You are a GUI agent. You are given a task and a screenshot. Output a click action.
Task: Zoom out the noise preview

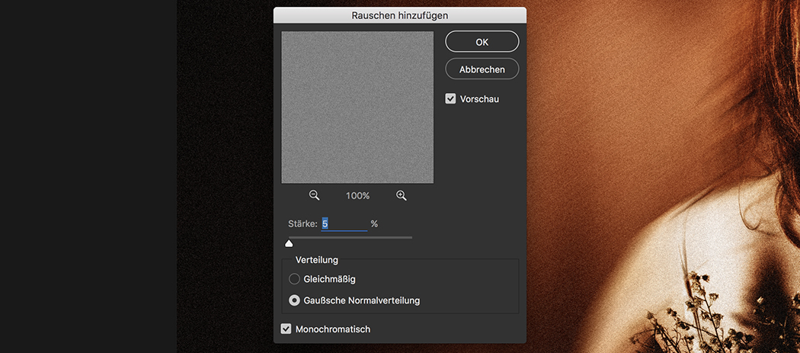[314, 195]
